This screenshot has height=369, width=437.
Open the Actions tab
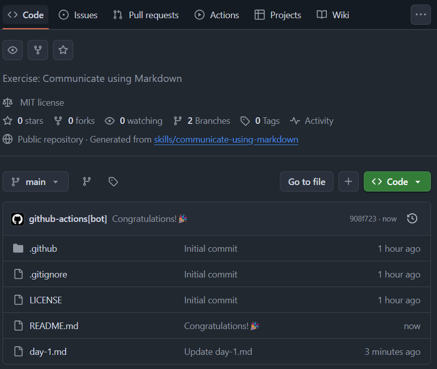(217, 15)
